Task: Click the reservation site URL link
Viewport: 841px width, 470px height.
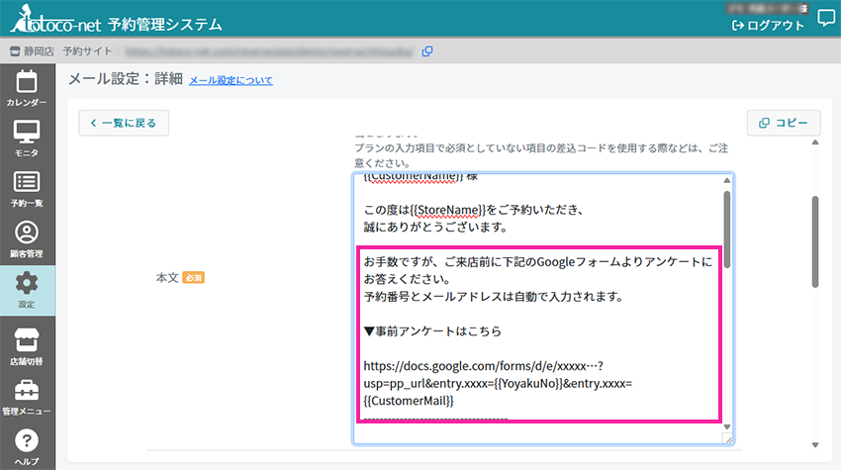Action: tap(267, 50)
